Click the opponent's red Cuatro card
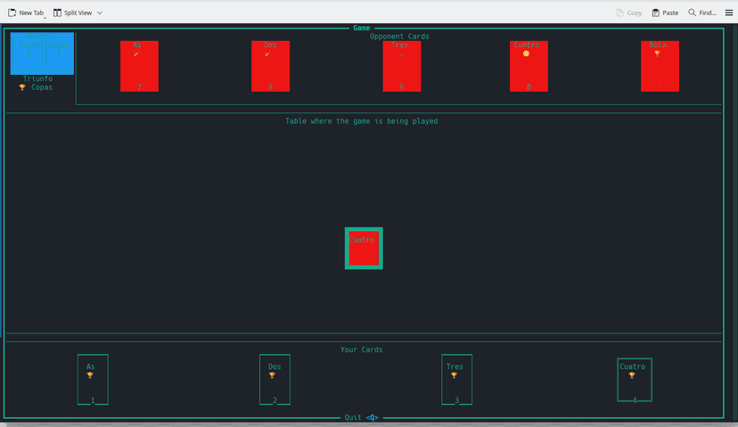738x427 pixels. tap(529, 66)
